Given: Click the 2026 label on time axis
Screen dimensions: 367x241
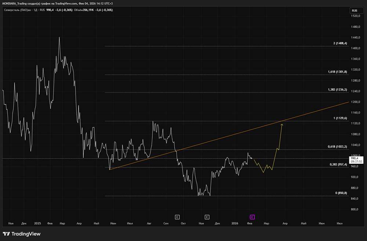Looking at the screenshot, I should pos(235,223).
